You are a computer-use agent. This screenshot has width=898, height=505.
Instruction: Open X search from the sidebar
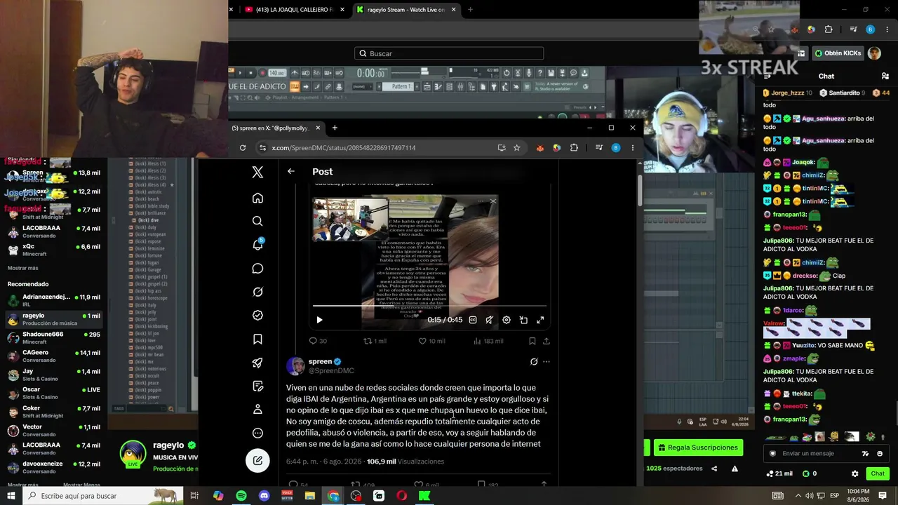[x=257, y=222]
